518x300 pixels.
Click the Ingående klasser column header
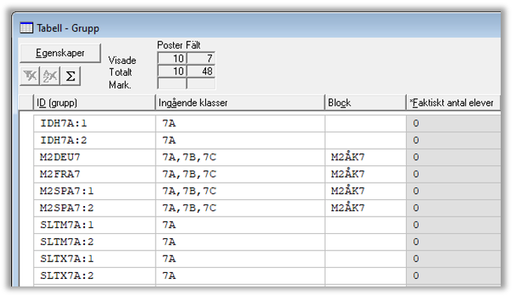coord(240,103)
